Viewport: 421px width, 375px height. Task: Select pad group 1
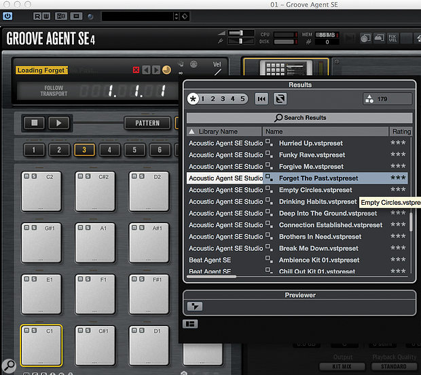coord(34,150)
